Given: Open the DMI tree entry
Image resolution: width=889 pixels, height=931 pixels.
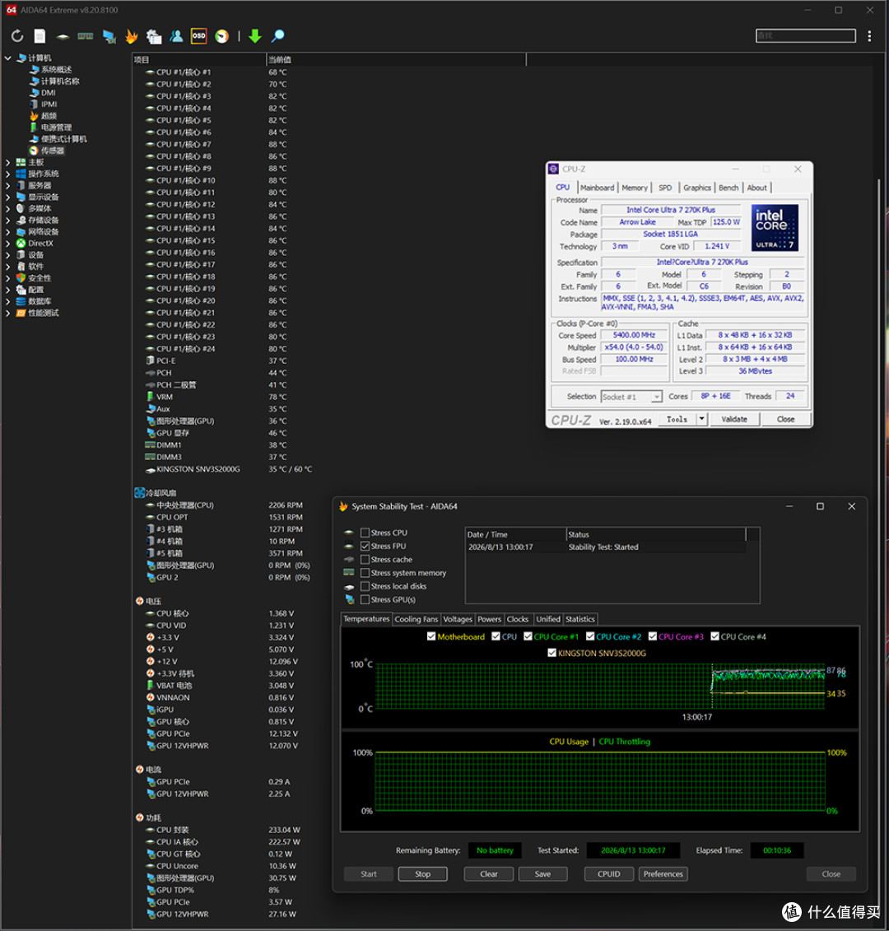Looking at the screenshot, I should point(48,93).
